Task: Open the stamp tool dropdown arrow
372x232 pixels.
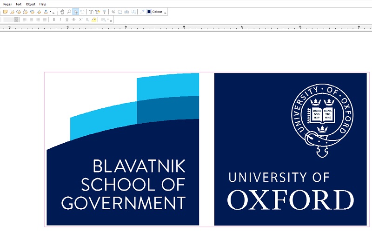Action: coord(50,12)
